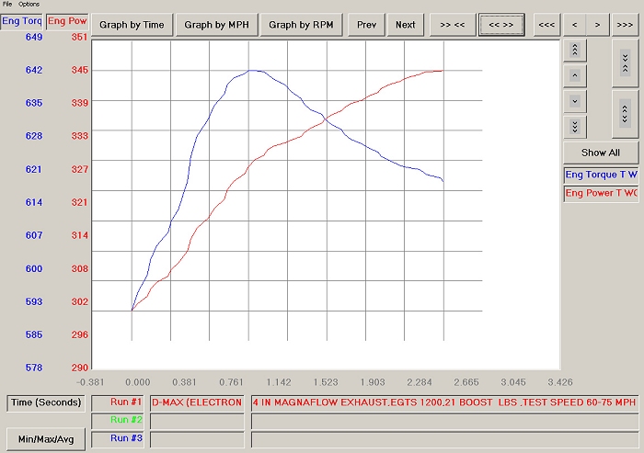Click the triple down-arrow scroll button
Viewport: 644px width, 453px height.
pyautogui.click(x=575, y=127)
